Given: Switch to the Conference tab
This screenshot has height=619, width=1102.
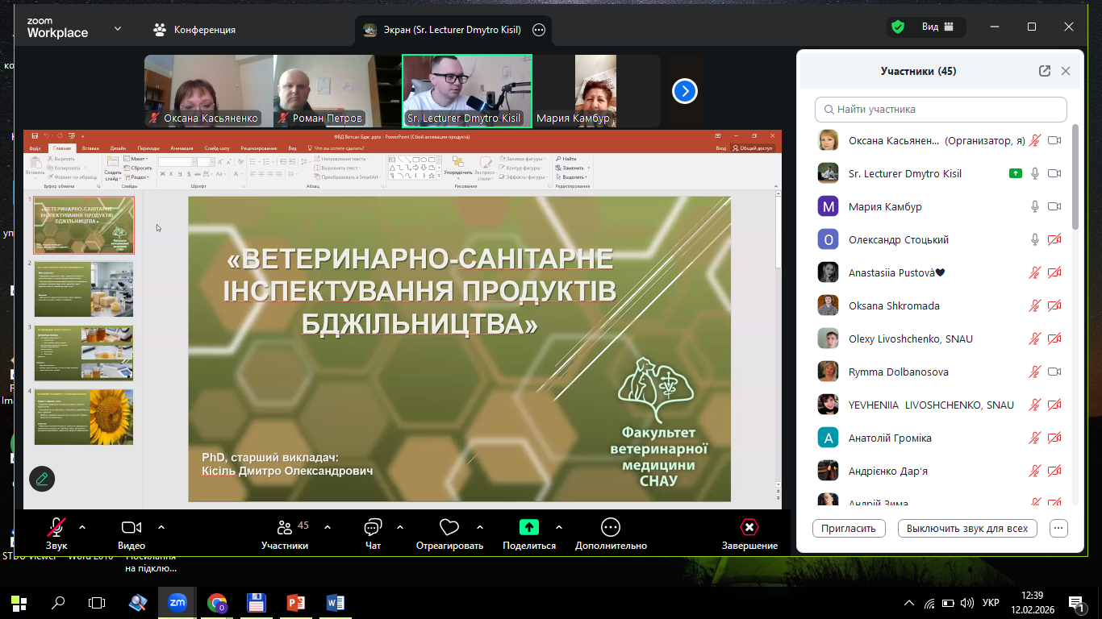Looking at the screenshot, I should pos(195,30).
